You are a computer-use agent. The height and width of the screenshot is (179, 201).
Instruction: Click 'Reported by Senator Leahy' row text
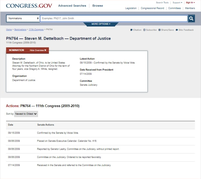click(x=78, y=149)
